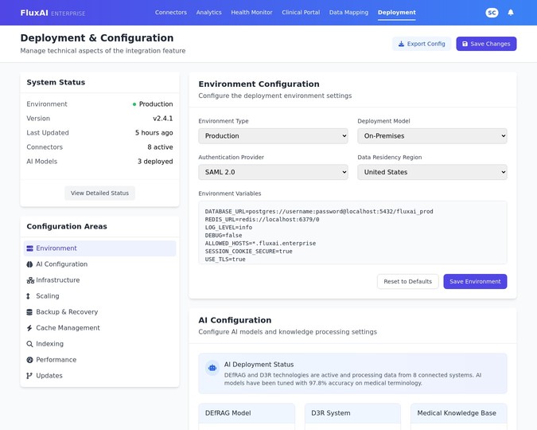This screenshot has width=537, height=430.
Task: Click the DATABASE_URL variable line
Action: (x=319, y=212)
